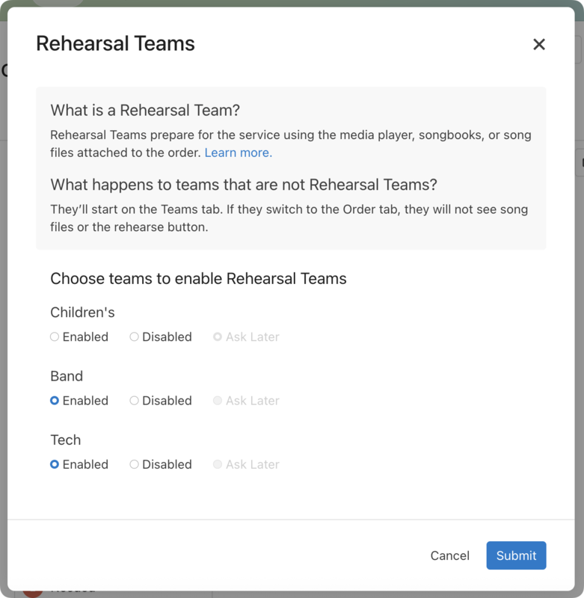Enable Rehearsal Teams for the Tech team
The height and width of the screenshot is (598, 584).
(54, 464)
